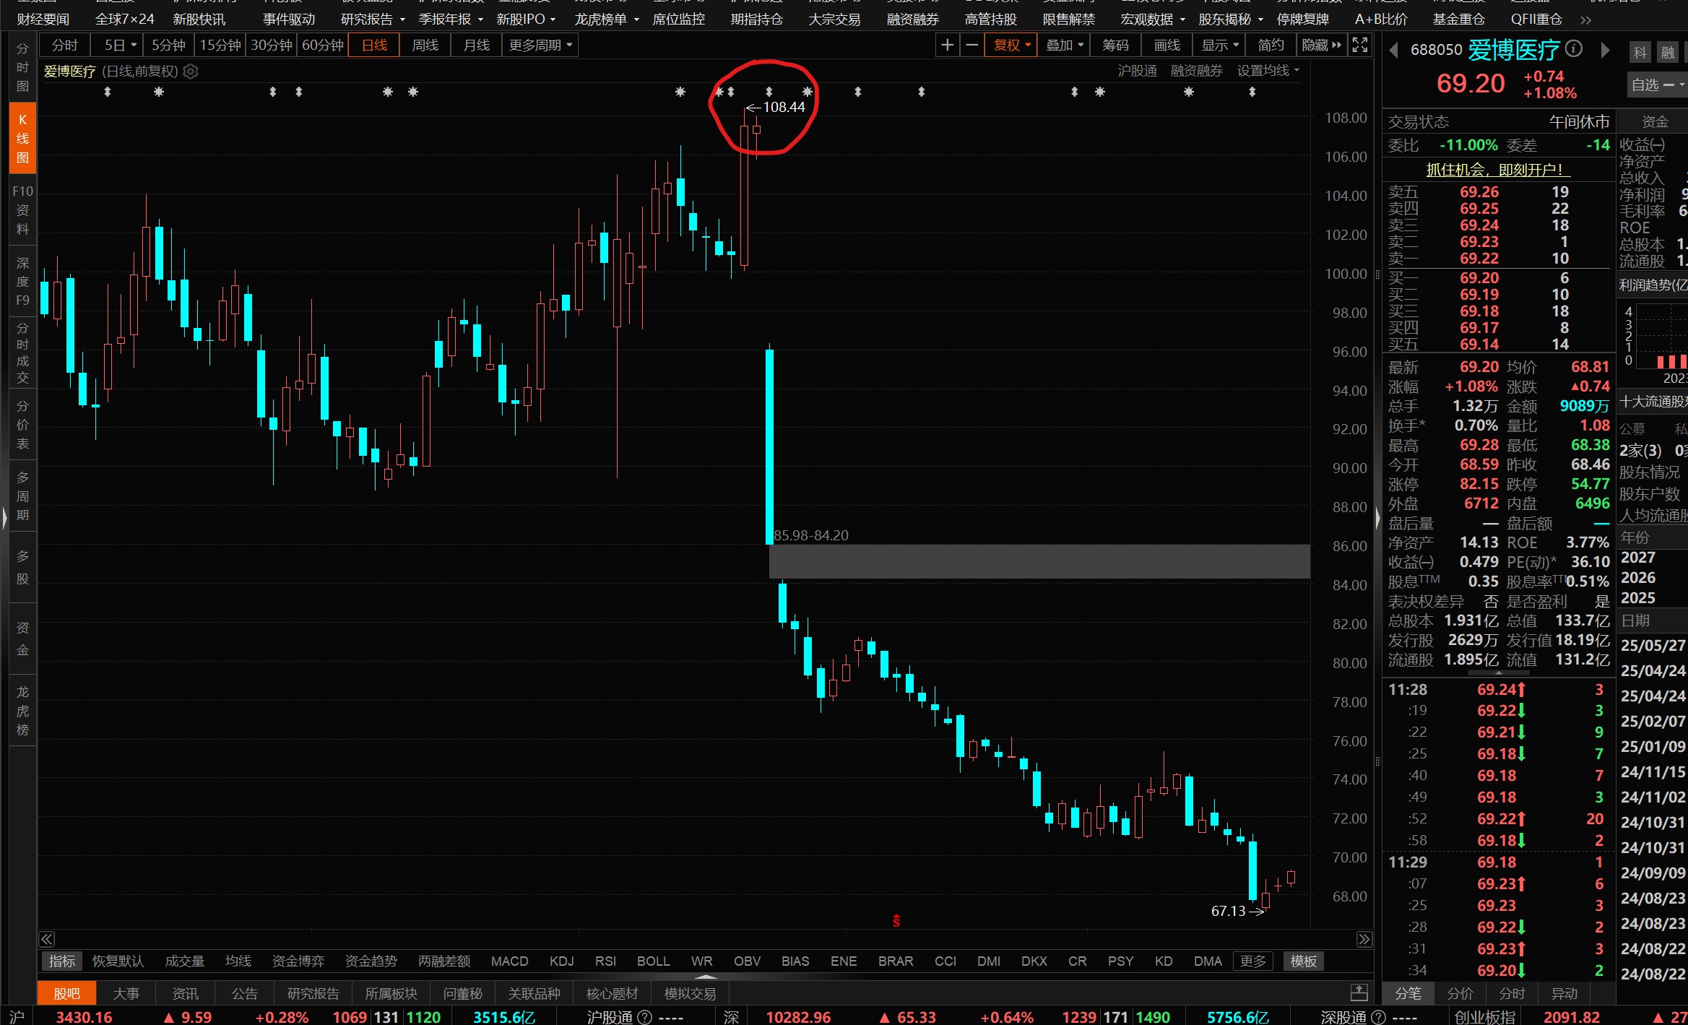Click the red S marker below chart
The height and width of the screenshot is (1025, 1688).
(x=896, y=921)
